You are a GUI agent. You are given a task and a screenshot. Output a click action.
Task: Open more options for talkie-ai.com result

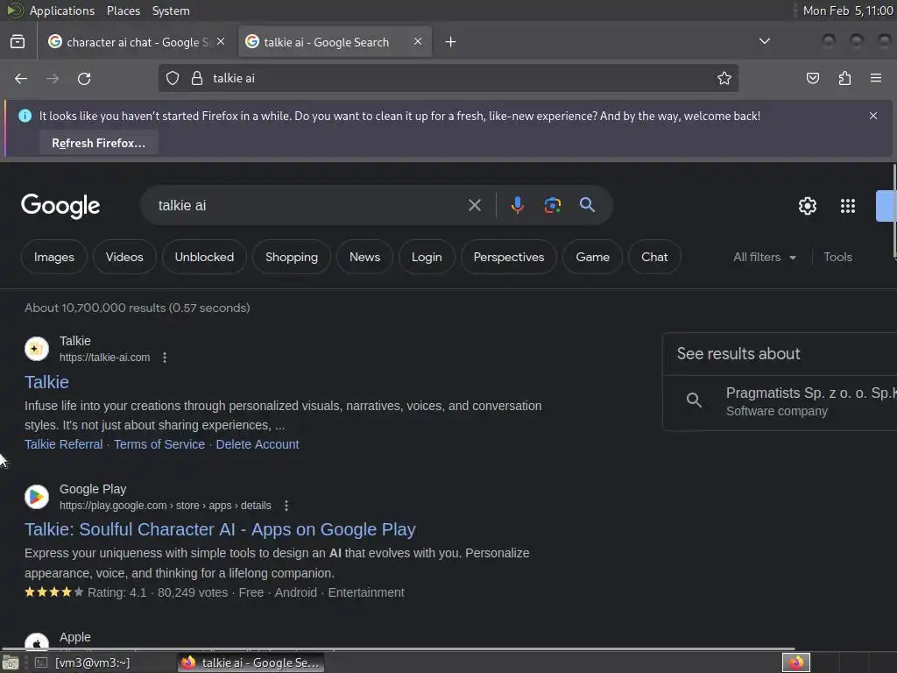click(x=165, y=358)
